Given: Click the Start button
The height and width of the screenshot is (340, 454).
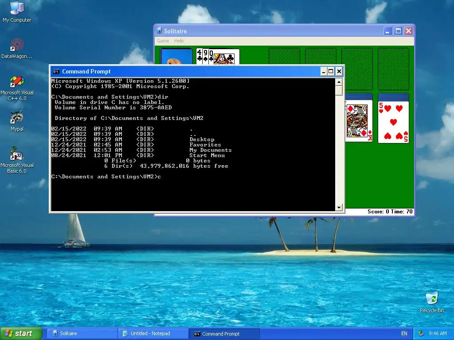Looking at the screenshot, I should [x=21, y=333].
